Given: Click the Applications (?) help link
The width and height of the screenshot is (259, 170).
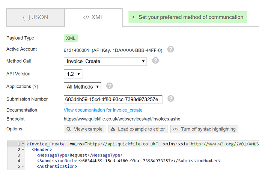Looking at the screenshot, I should [x=35, y=87].
